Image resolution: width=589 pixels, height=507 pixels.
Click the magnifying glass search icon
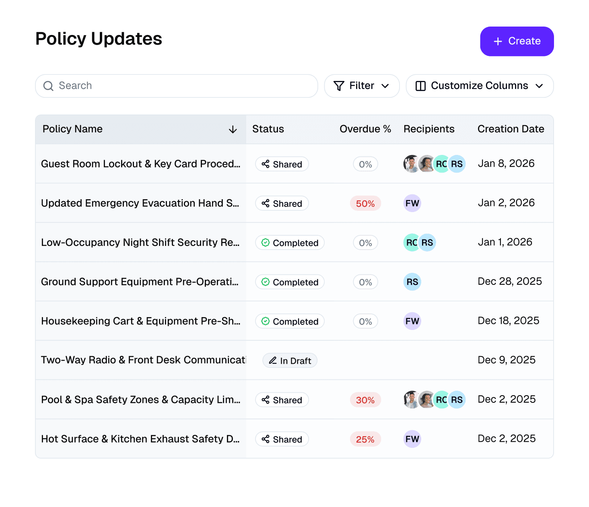point(48,86)
